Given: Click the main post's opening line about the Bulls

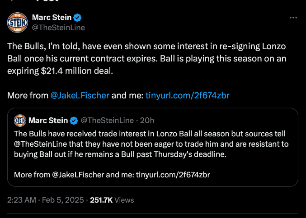Looking at the screenshot, I should point(136,47).
